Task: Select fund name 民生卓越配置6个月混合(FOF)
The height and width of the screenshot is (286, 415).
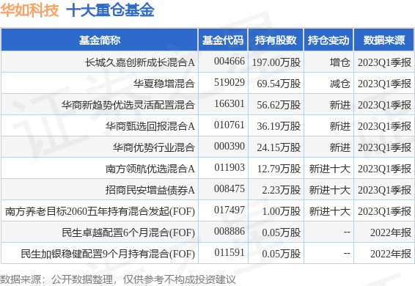Action: [x=128, y=233]
